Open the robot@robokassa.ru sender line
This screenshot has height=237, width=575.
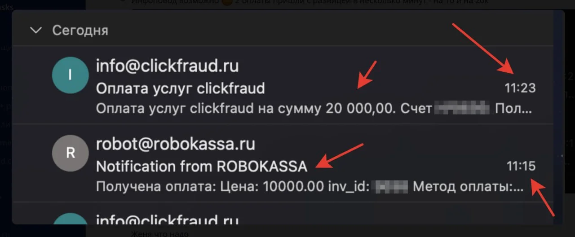click(176, 144)
